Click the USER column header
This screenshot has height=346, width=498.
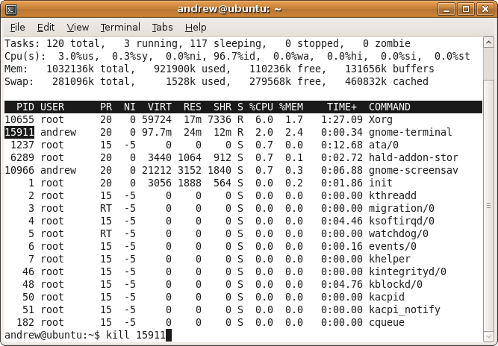52,107
